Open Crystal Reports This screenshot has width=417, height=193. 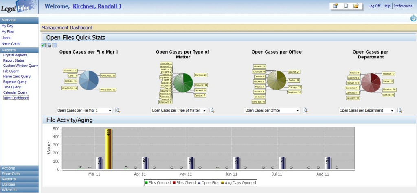point(15,55)
